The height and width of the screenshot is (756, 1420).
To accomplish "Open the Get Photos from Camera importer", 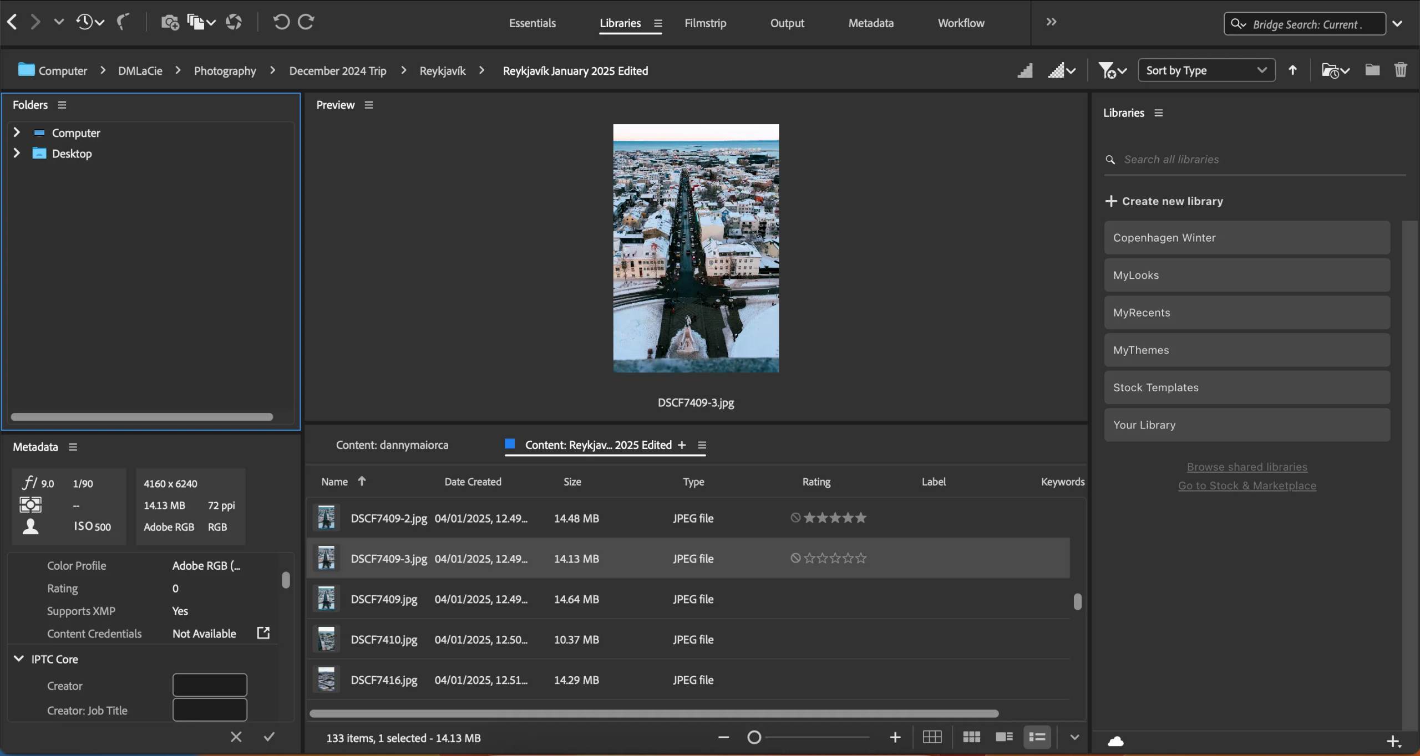I will click(x=169, y=22).
